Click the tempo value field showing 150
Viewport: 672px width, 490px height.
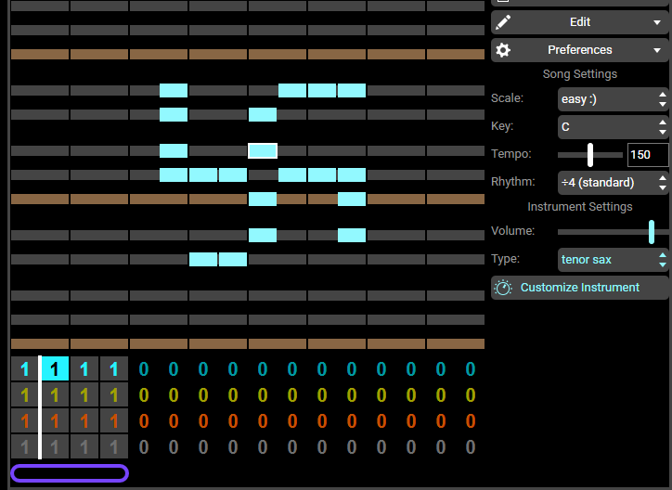[648, 155]
